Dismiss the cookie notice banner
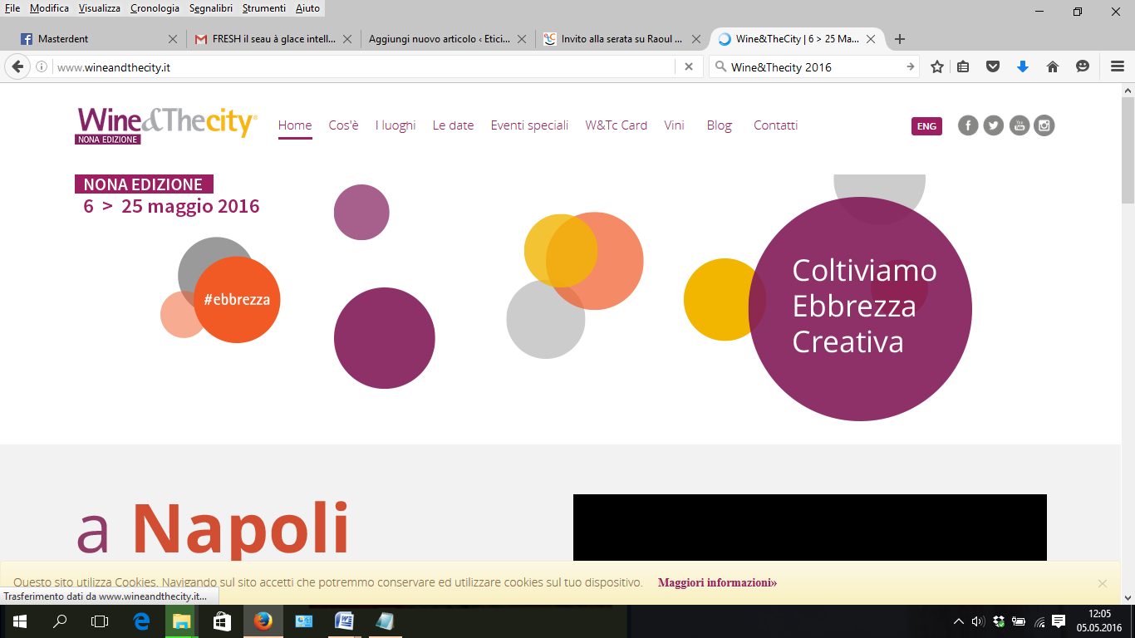The image size is (1135, 638). [1102, 583]
